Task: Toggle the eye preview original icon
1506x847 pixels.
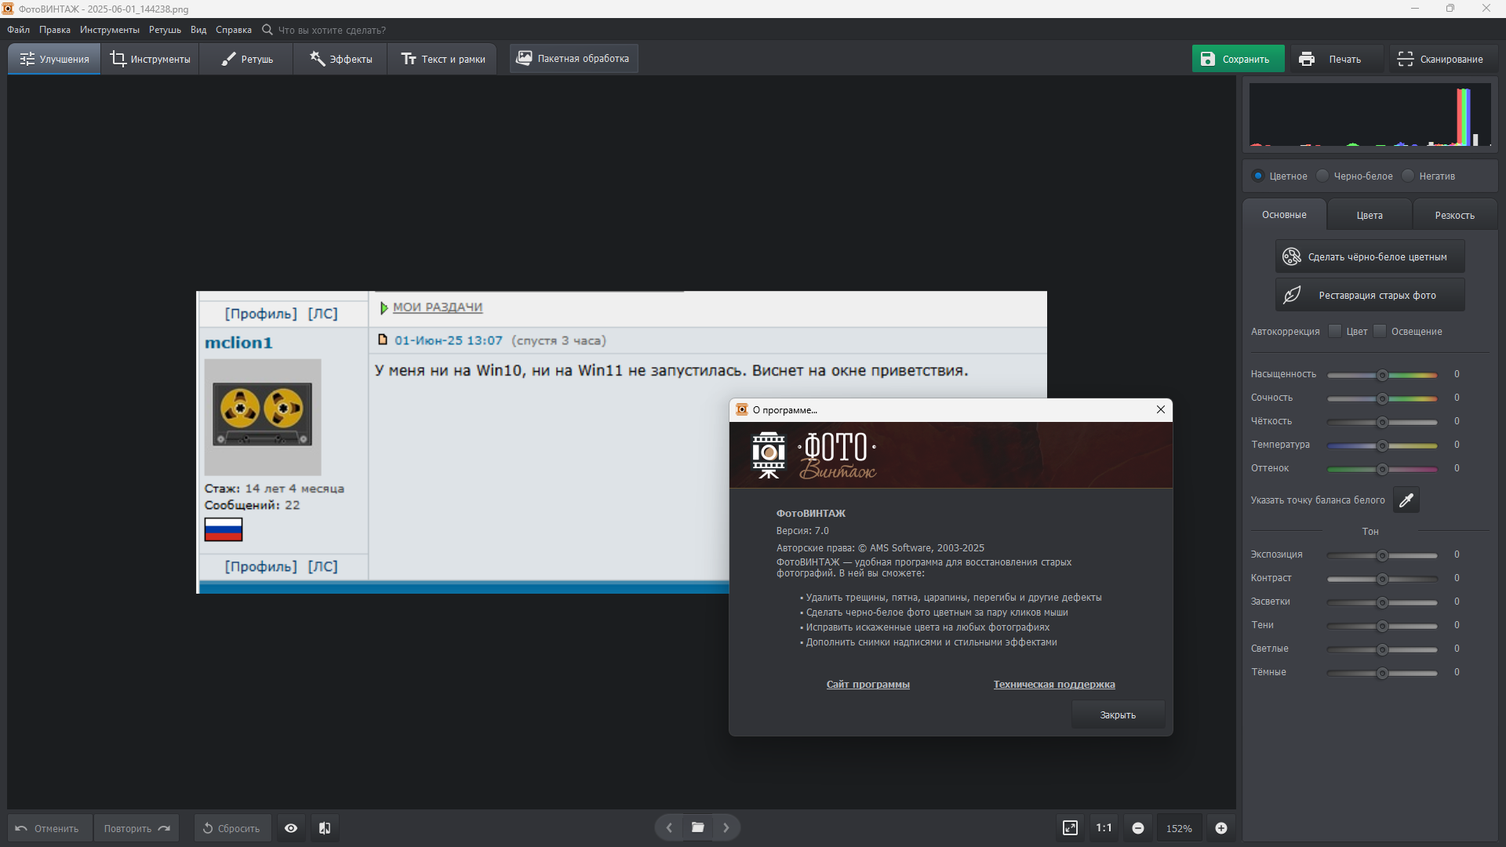Action: pos(291,828)
